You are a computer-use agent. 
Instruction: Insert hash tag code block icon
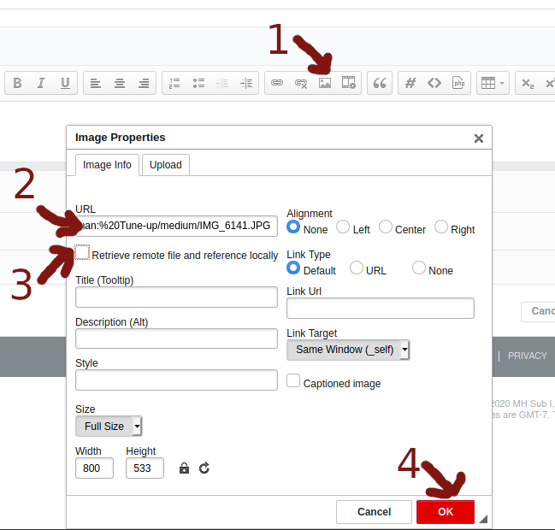click(x=410, y=83)
